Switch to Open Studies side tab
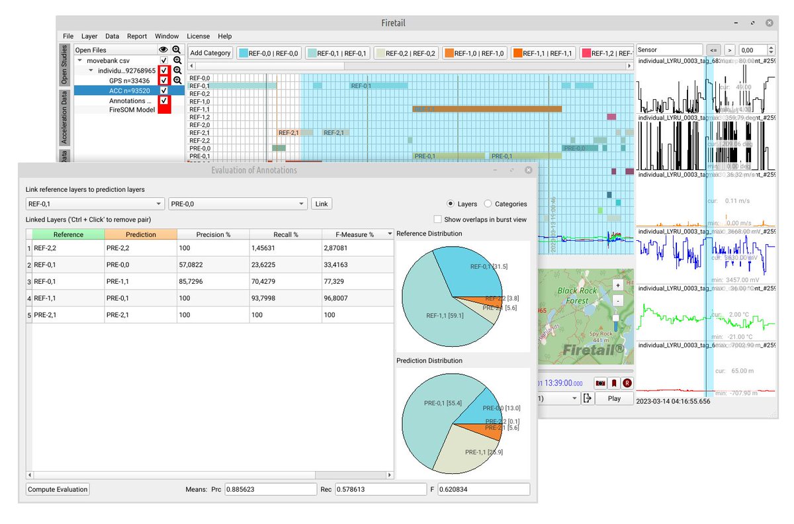Viewport: 794px width, 524px height. point(64,65)
